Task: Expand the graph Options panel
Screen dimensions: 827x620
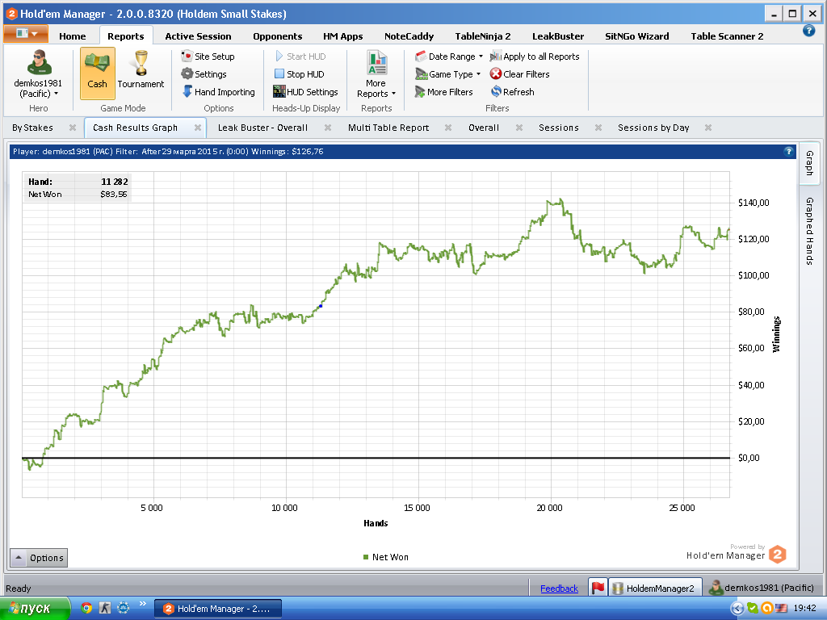Action: point(39,558)
